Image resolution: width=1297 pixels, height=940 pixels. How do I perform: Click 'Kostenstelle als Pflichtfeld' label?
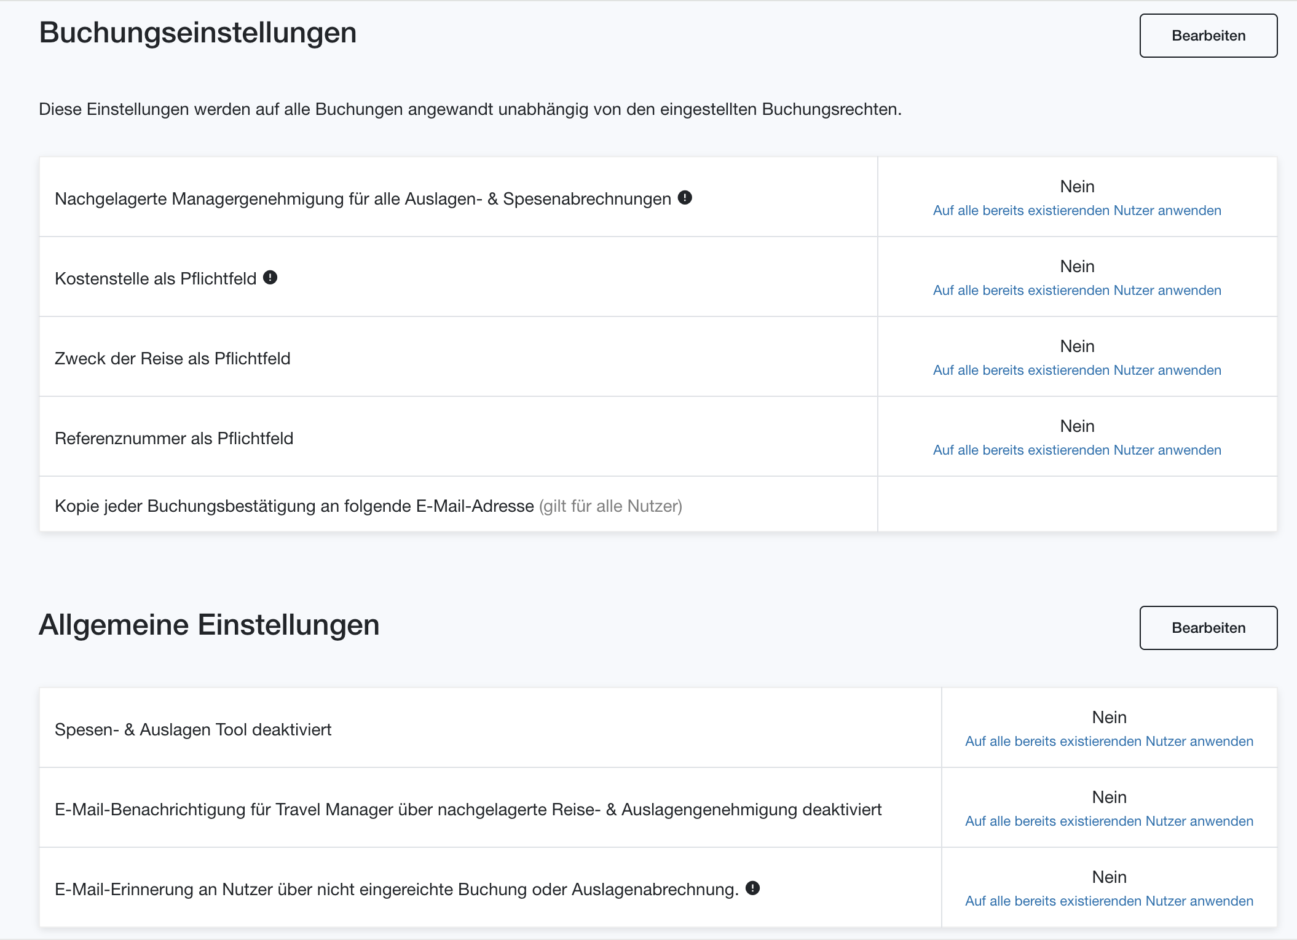tap(156, 278)
